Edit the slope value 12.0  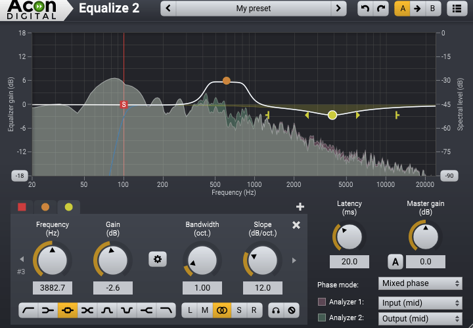(263, 288)
